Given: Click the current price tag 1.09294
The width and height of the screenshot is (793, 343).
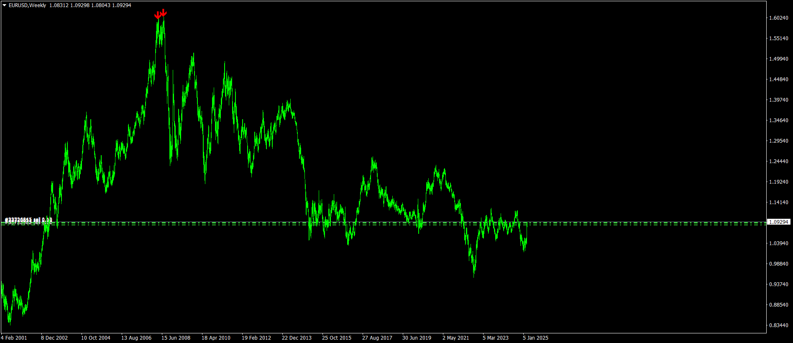Looking at the screenshot, I should [779, 222].
